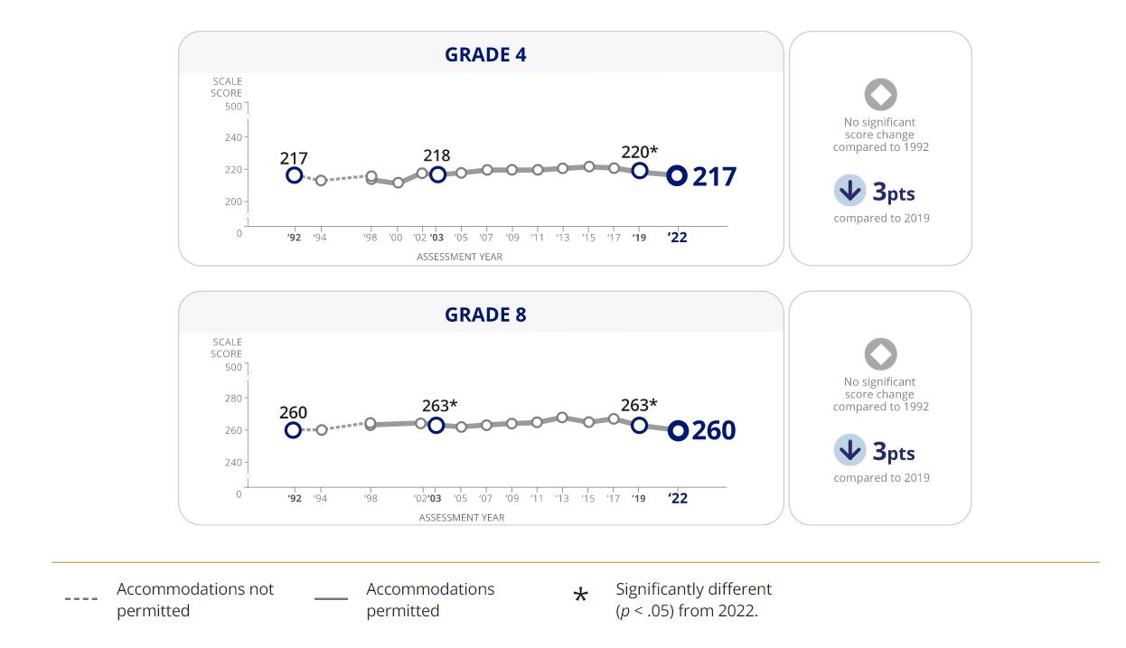The image size is (1126, 648).
Task: Click the GRADE 4 chart header
Action: tap(485, 54)
